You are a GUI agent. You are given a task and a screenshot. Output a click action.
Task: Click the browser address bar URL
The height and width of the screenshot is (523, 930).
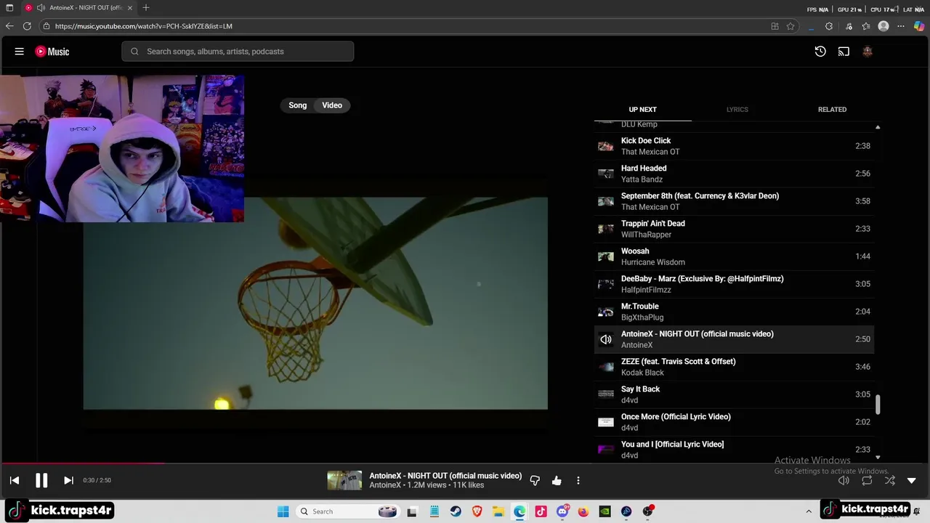(x=144, y=26)
